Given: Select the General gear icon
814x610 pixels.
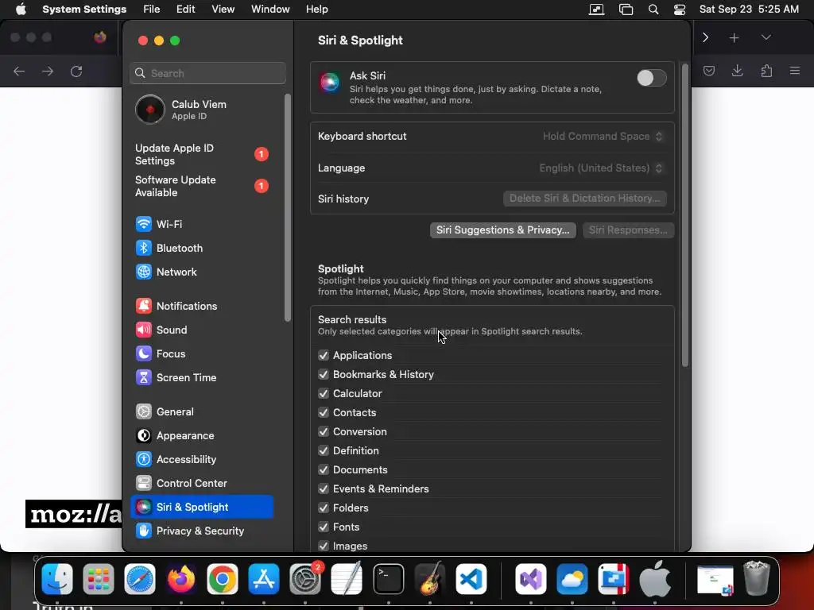Looking at the screenshot, I should point(144,412).
